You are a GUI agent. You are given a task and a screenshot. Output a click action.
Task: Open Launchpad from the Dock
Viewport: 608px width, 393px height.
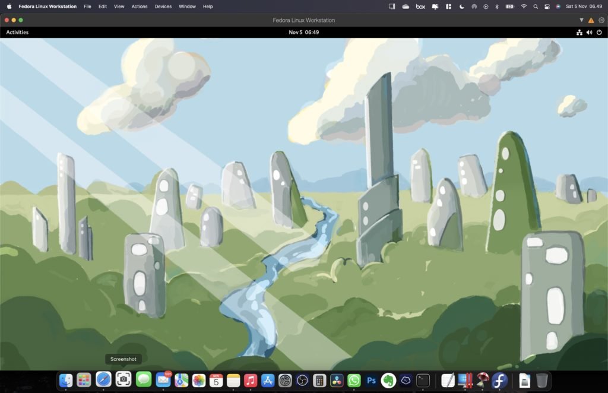pos(84,380)
